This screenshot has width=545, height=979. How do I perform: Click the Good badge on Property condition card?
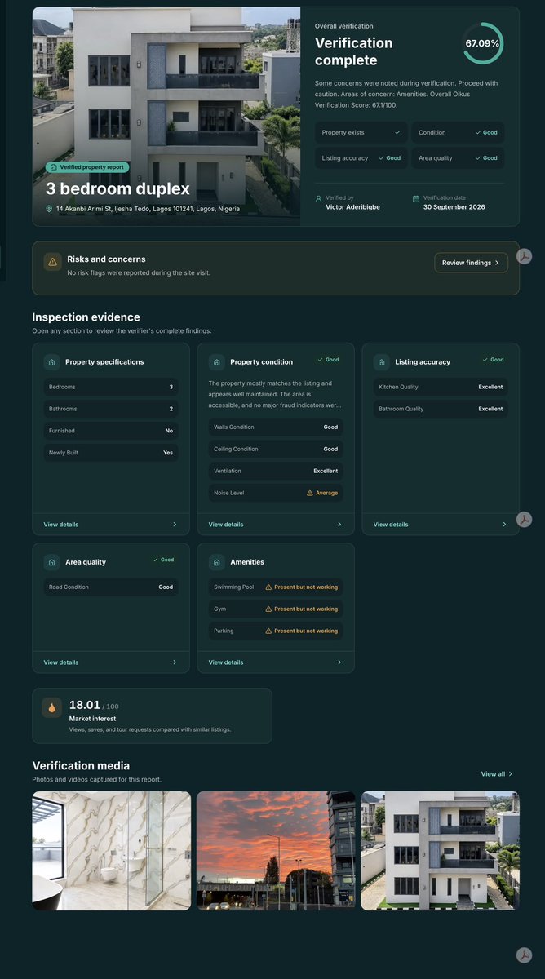[328, 360]
